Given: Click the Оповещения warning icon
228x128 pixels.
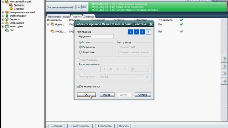Looking at the screenshot, I should tap(7, 23).
